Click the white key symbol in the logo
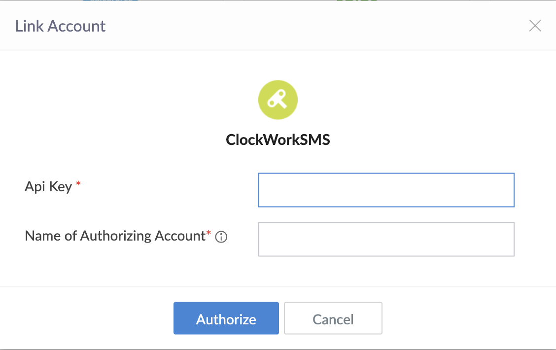556x350 pixels. pos(276,100)
